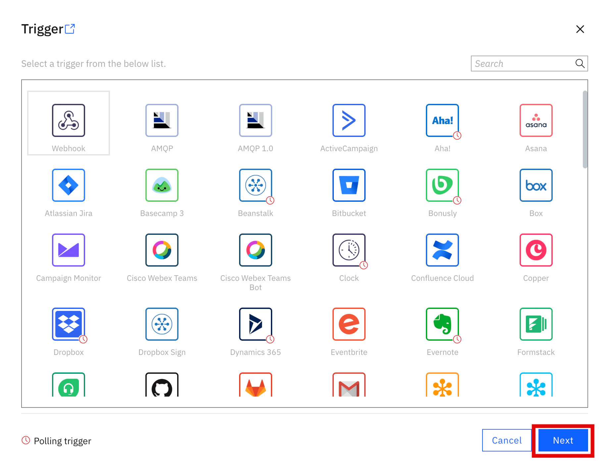Select the Atlassian Jira trigger
The height and width of the screenshot is (471, 608).
click(69, 185)
